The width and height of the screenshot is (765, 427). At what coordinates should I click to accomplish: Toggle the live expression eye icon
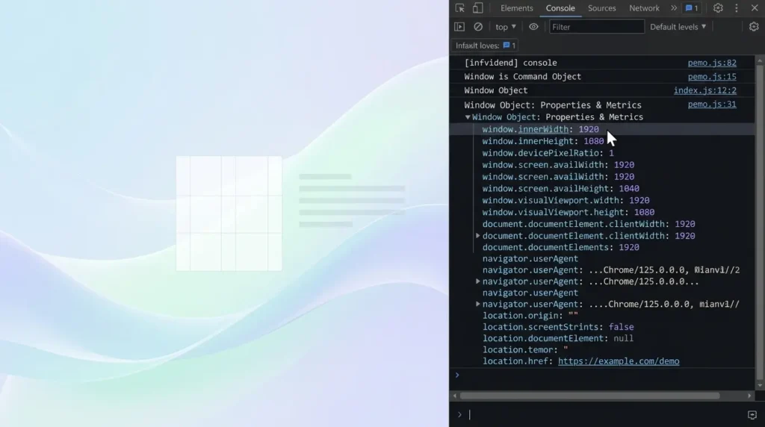[x=533, y=27]
